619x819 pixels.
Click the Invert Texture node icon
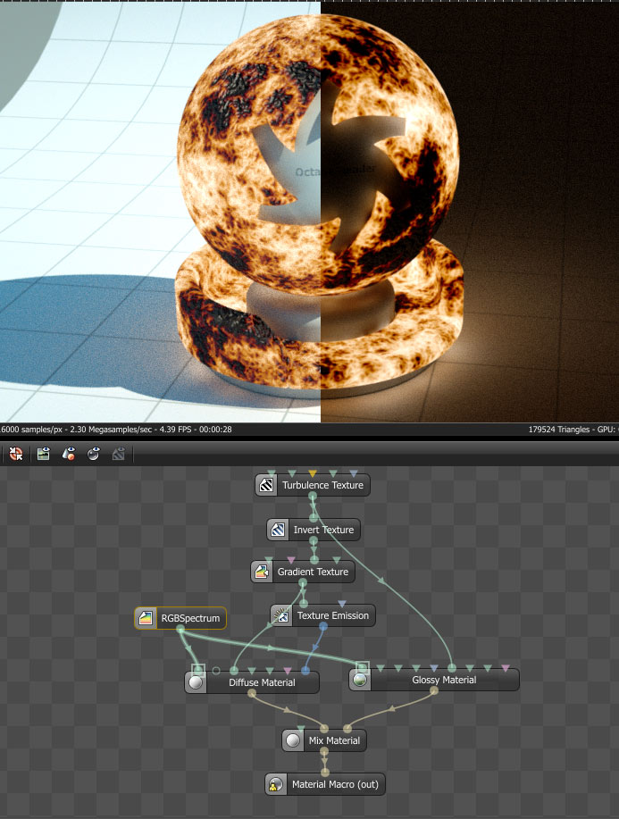click(x=278, y=530)
